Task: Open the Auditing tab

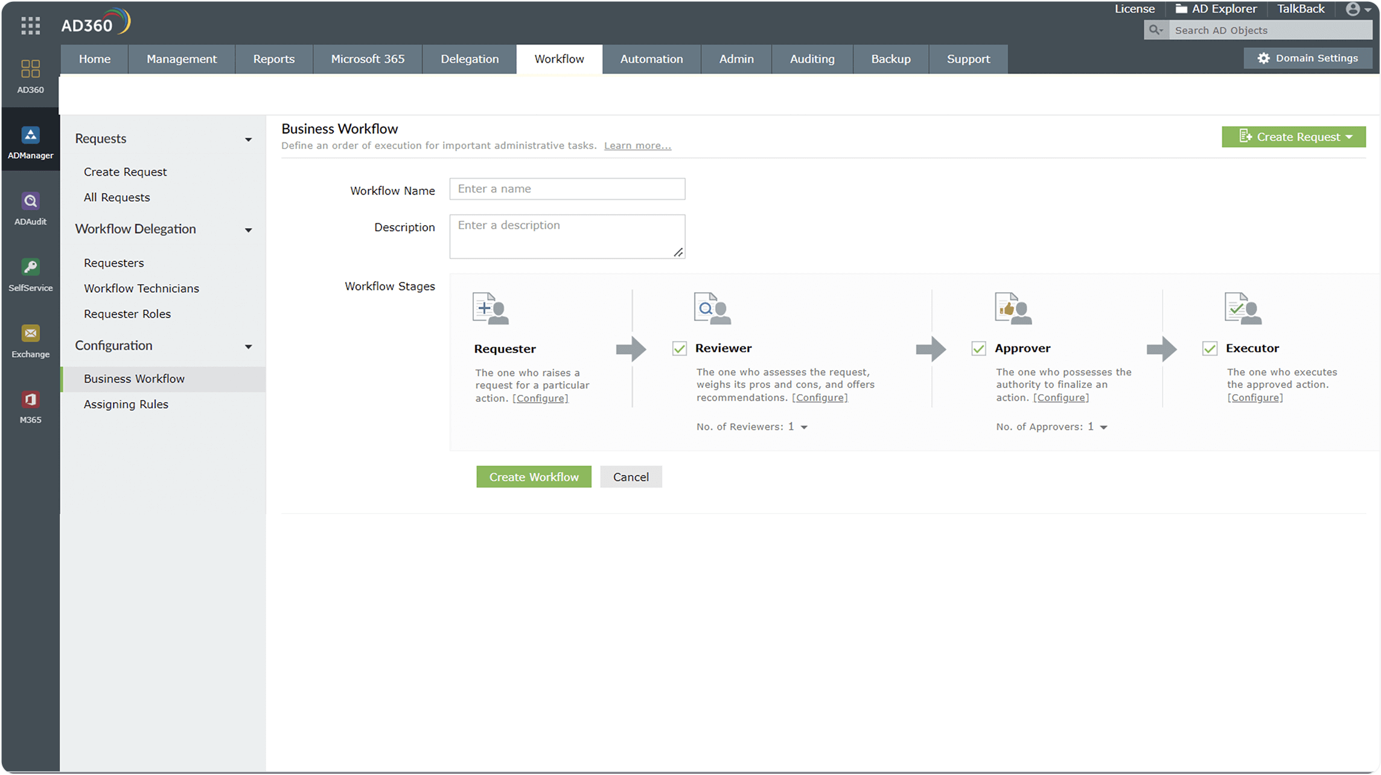Action: (x=811, y=59)
